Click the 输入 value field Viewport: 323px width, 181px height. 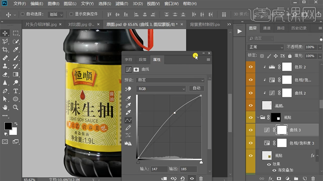[x=160, y=169]
